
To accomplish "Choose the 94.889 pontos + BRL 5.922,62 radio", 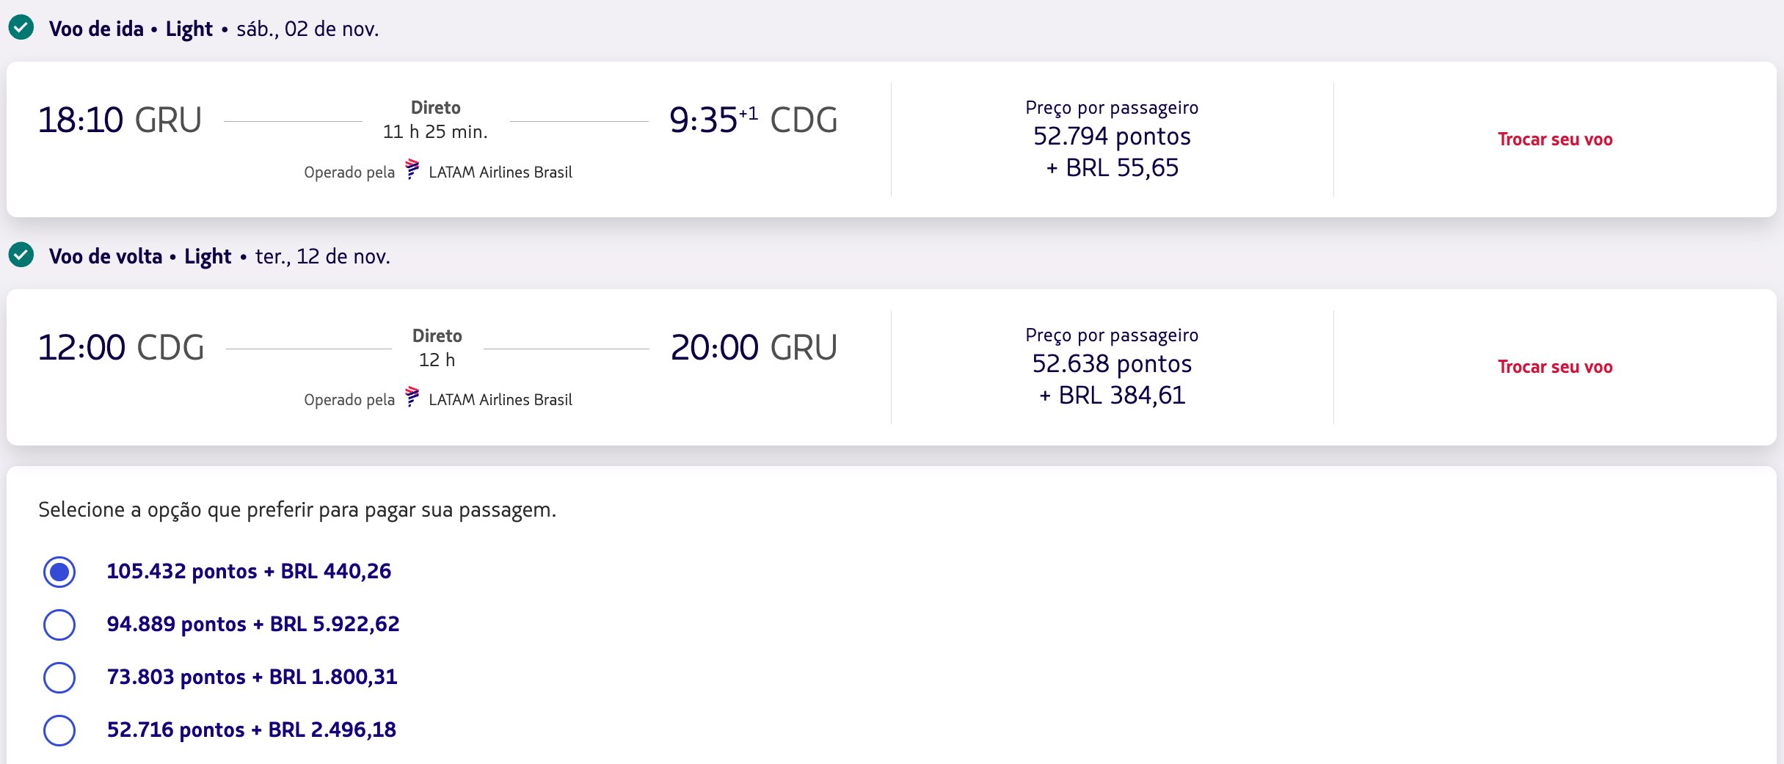I will pos(59,625).
